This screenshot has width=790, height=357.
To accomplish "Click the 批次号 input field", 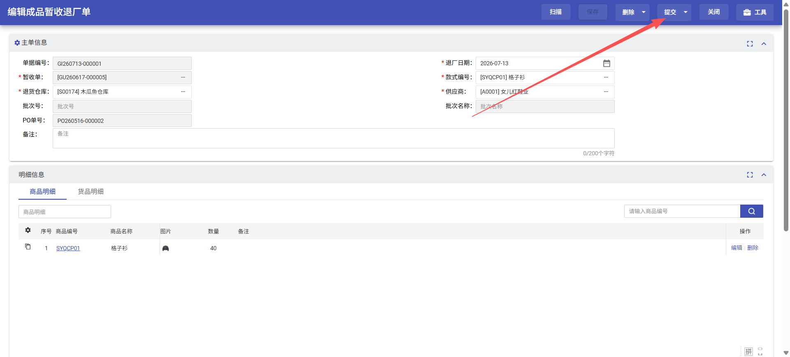I will coord(122,106).
